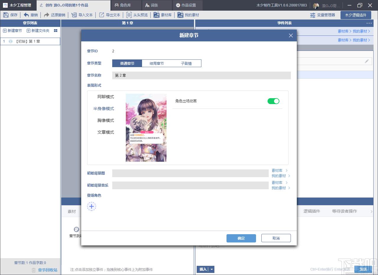Expand the event panel tabs right chevron
The width and height of the screenshot is (378, 275).
[x=372, y=211]
